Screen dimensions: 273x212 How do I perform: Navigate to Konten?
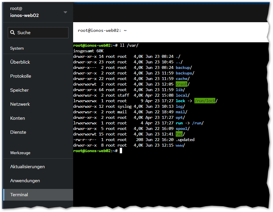(x=17, y=118)
